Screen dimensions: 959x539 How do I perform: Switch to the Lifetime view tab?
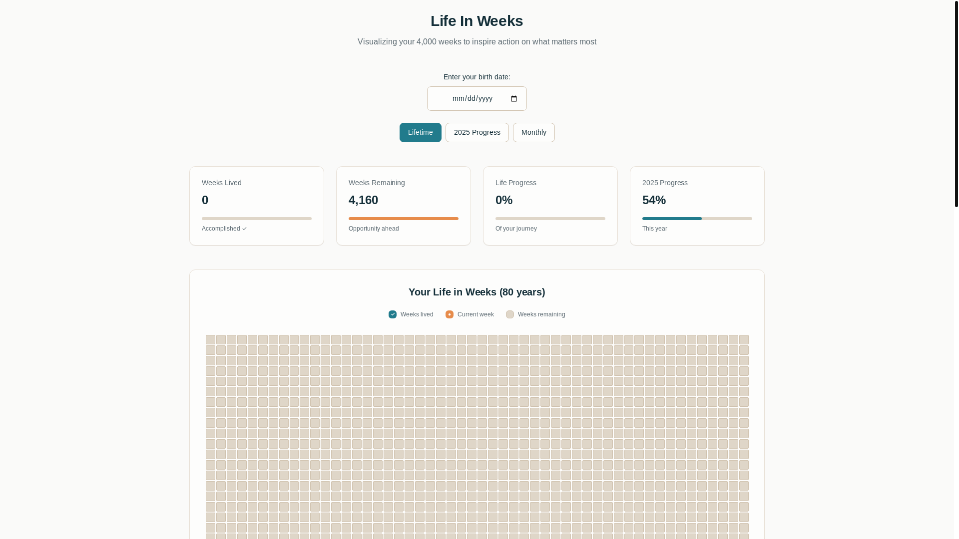(x=421, y=133)
